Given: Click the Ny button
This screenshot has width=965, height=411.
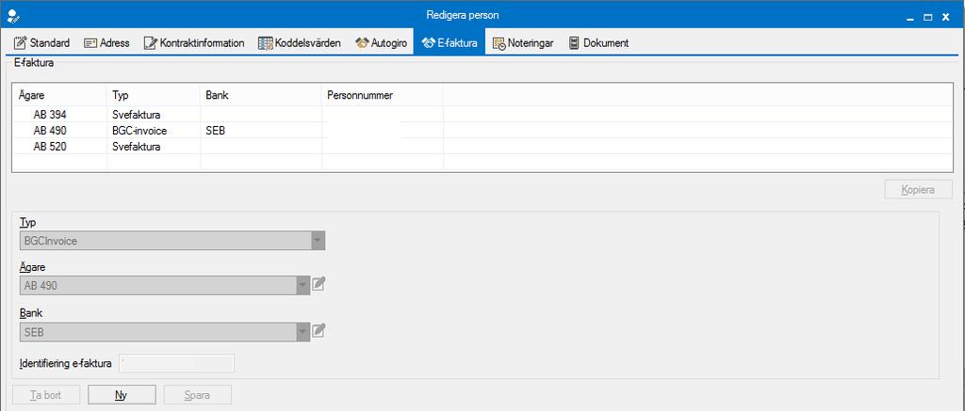Looking at the screenshot, I should click(x=122, y=394).
